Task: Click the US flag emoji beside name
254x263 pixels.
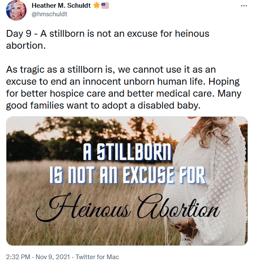Action: (x=105, y=6)
